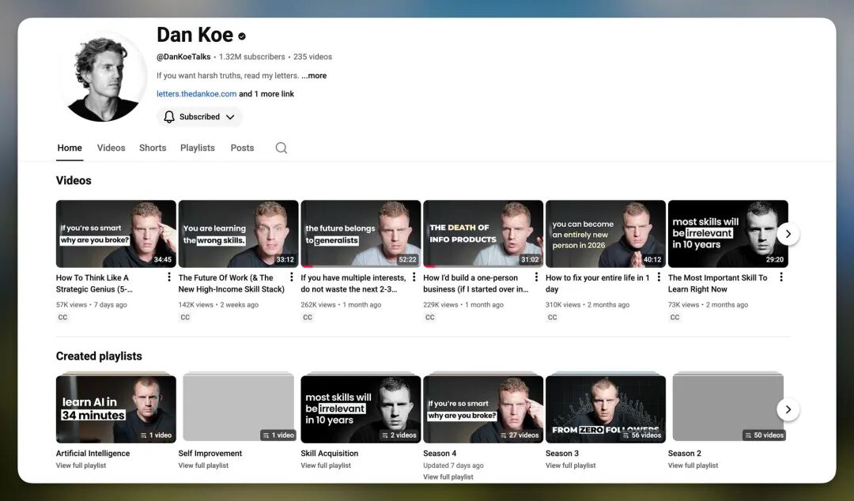Open three-dot menu for Most Important Skill video

click(x=781, y=277)
